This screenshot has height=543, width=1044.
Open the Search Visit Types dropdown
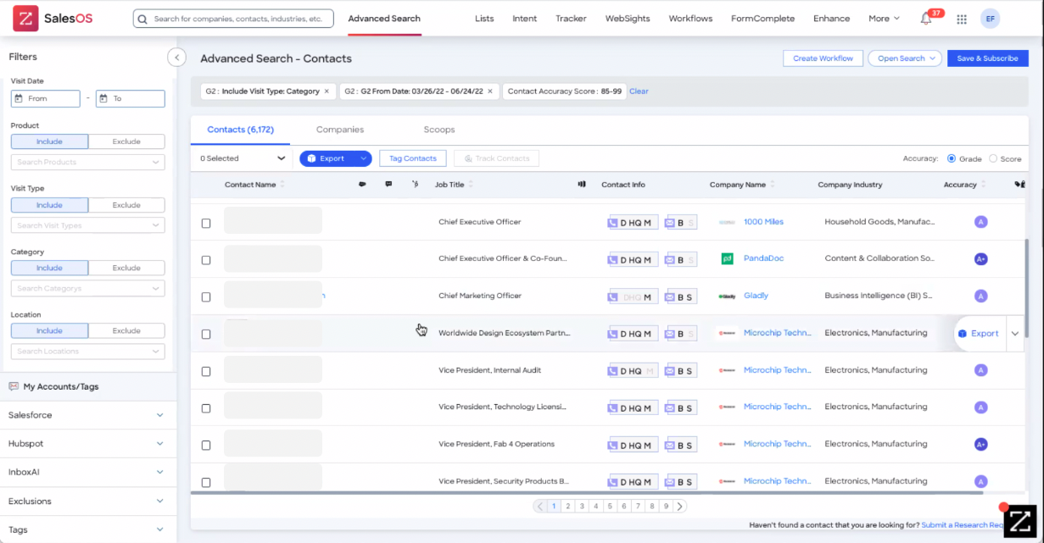88,225
